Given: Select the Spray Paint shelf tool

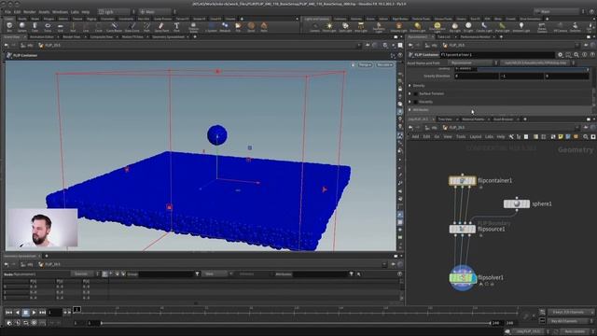Looking at the screenshot, I should pos(161,27).
